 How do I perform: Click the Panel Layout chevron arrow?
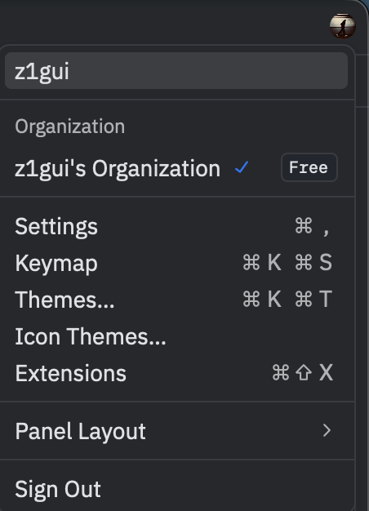click(x=327, y=430)
